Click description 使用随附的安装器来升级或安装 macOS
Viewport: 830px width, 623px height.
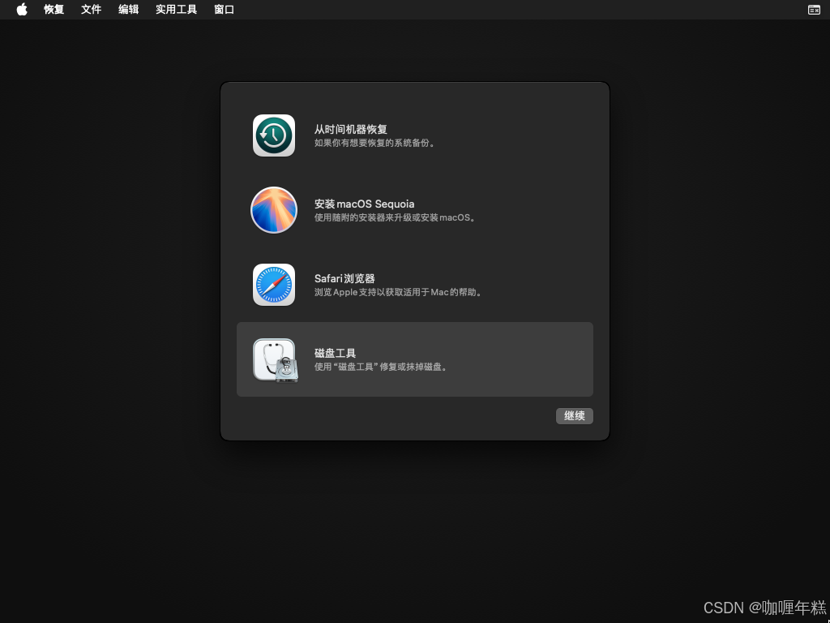click(396, 217)
